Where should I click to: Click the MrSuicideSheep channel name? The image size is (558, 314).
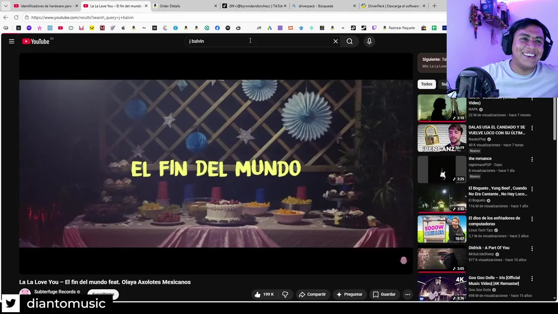pyautogui.click(x=481, y=254)
